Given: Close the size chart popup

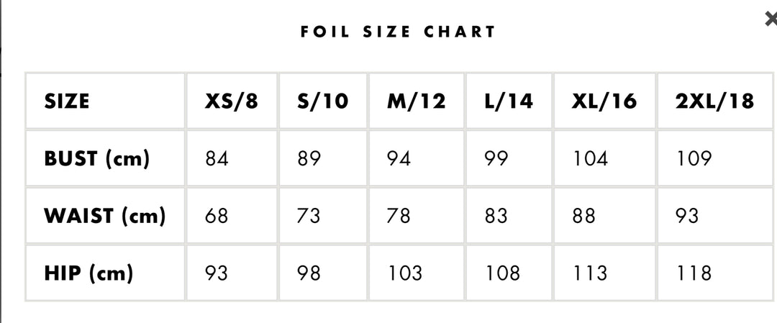Looking at the screenshot, I should tap(771, 19).
